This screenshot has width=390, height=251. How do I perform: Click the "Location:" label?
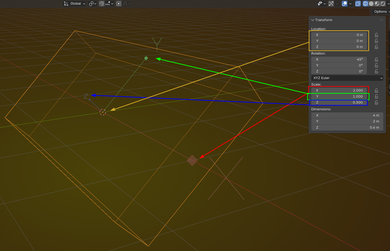(318, 29)
